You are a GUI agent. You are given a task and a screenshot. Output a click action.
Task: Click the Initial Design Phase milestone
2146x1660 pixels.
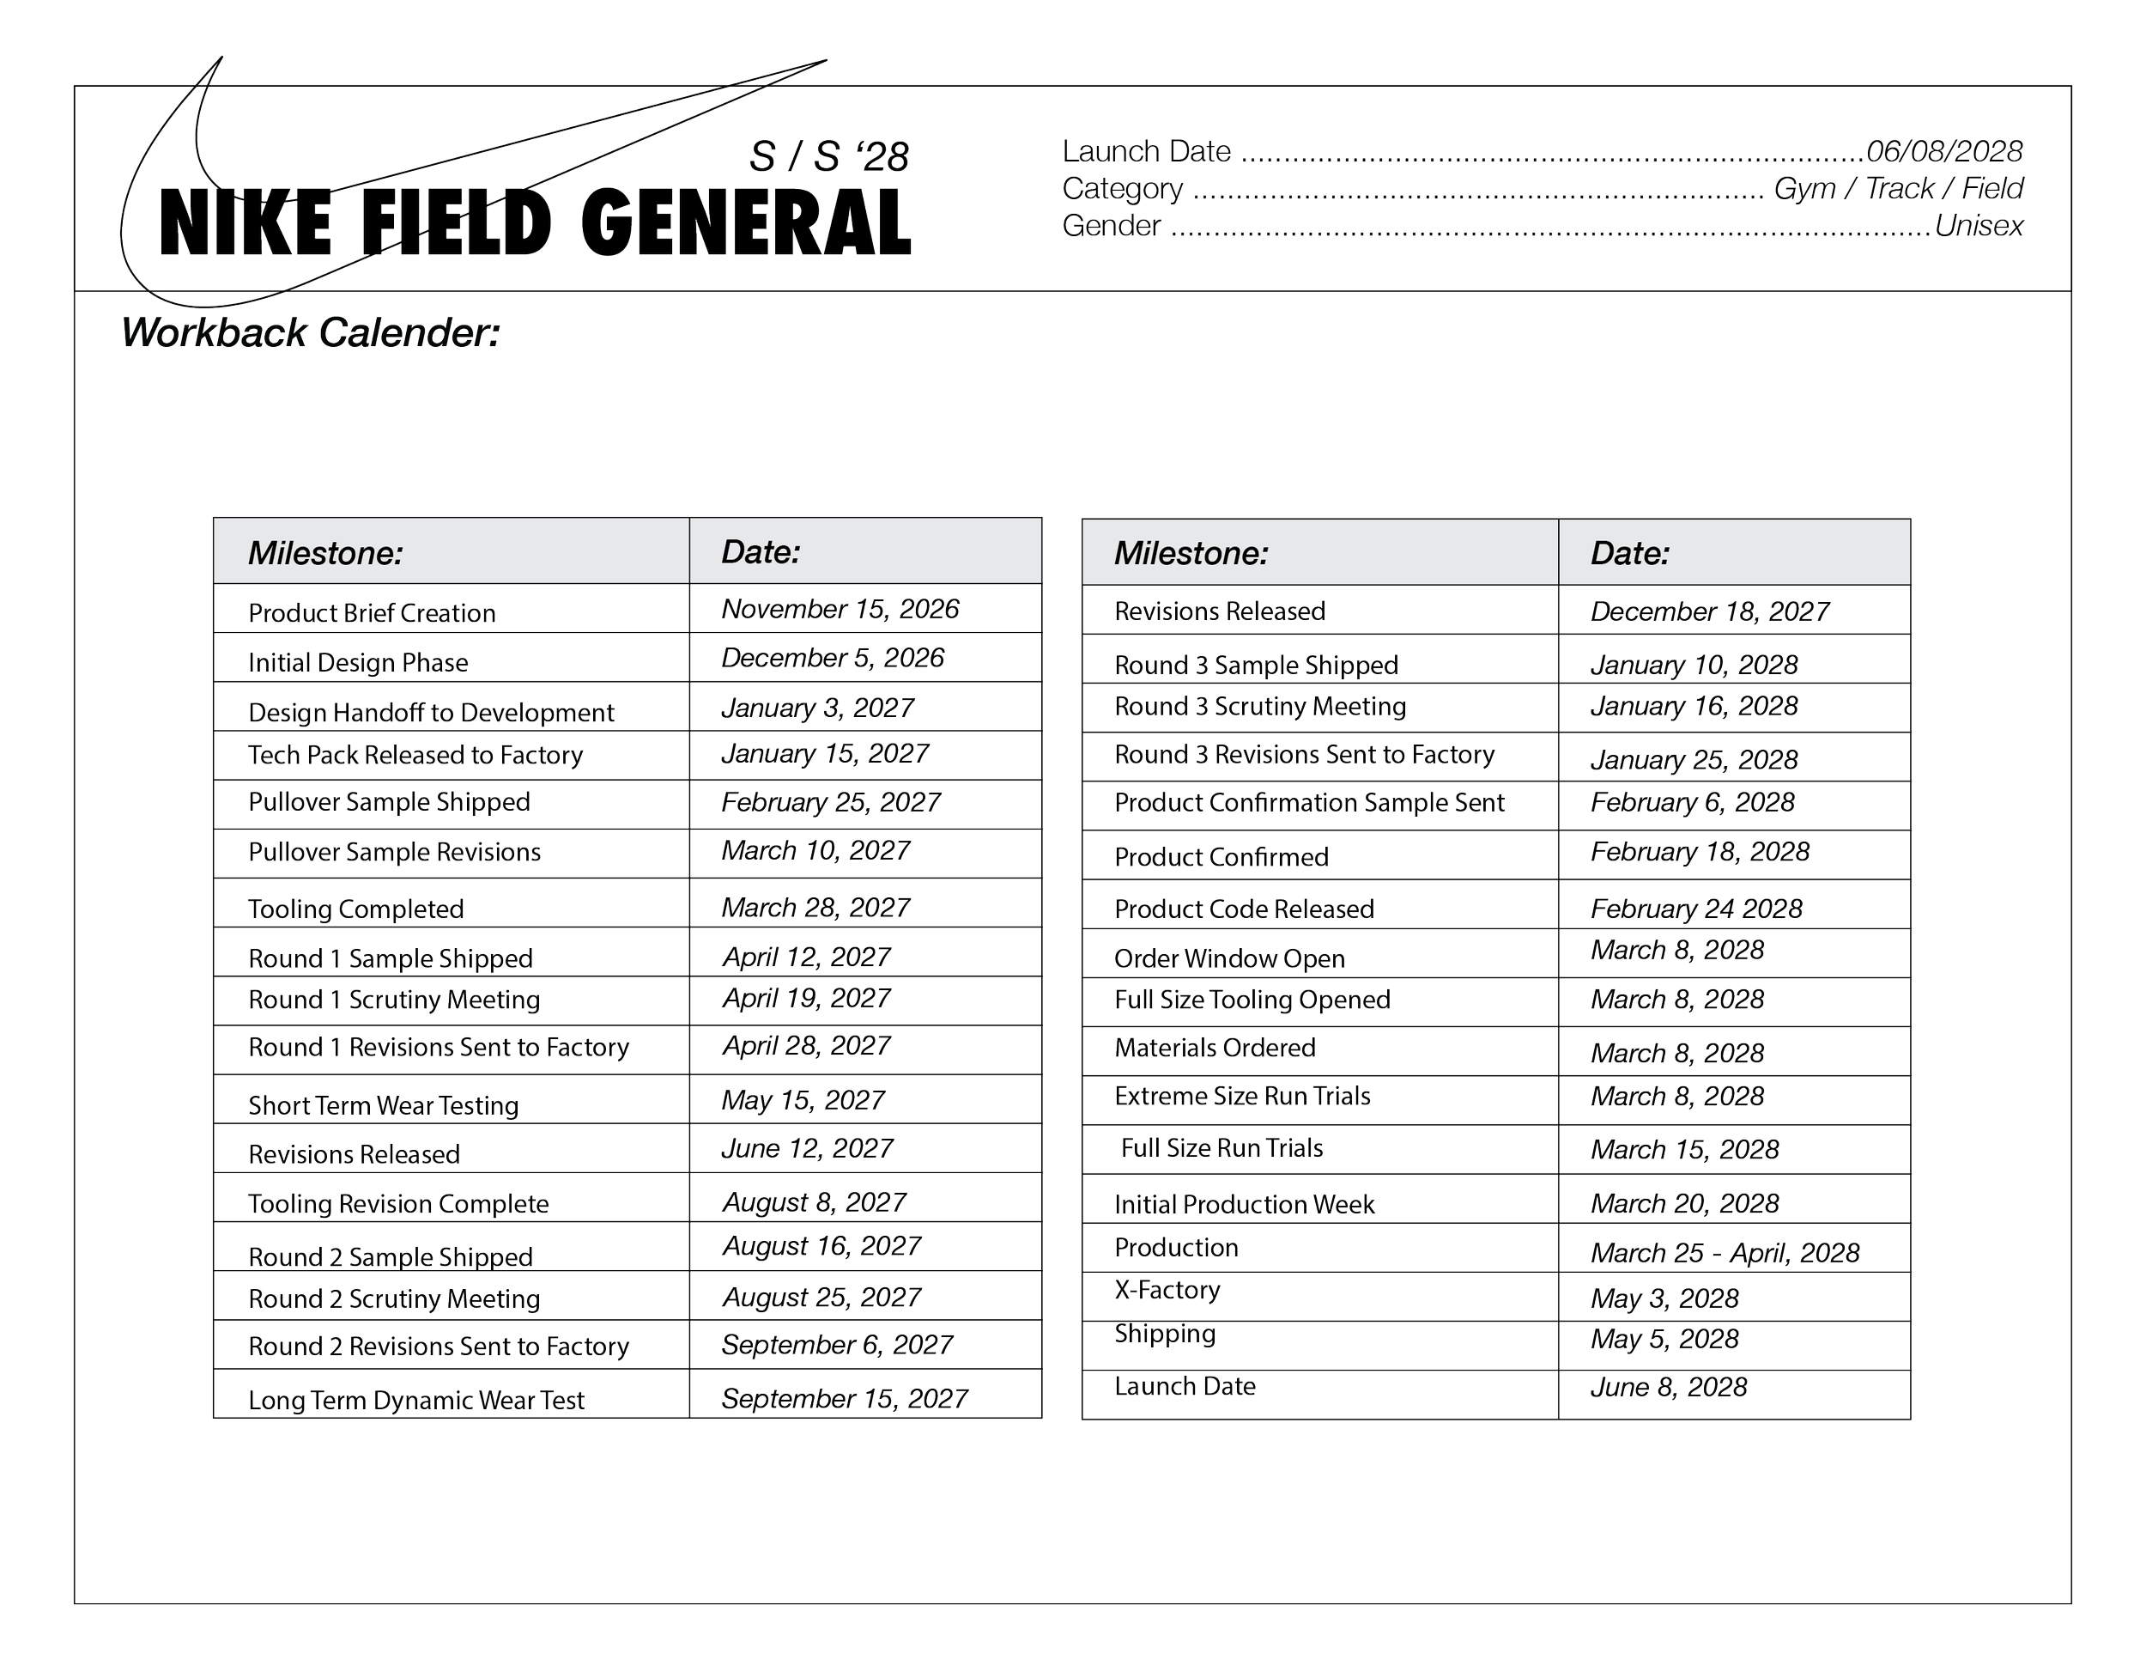pos(358,662)
